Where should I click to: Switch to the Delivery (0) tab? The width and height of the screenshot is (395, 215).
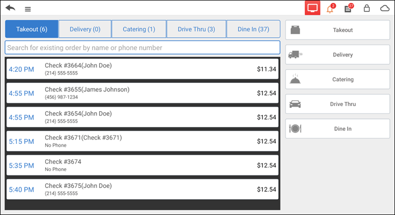[85, 29]
